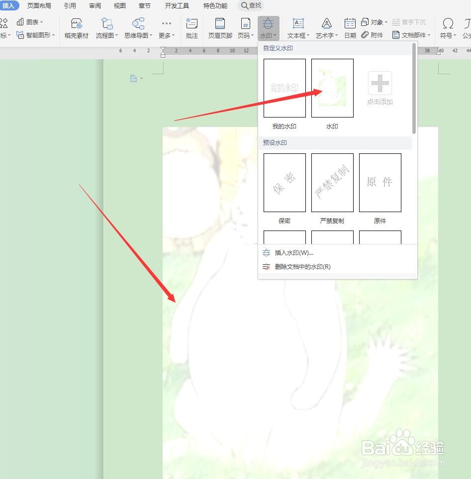Screen dimensions: 471x479
Task: Insert 日期 date icon
Action: click(x=350, y=23)
